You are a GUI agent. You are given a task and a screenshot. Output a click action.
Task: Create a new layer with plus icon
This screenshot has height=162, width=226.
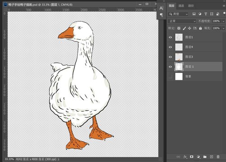[211, 157]
